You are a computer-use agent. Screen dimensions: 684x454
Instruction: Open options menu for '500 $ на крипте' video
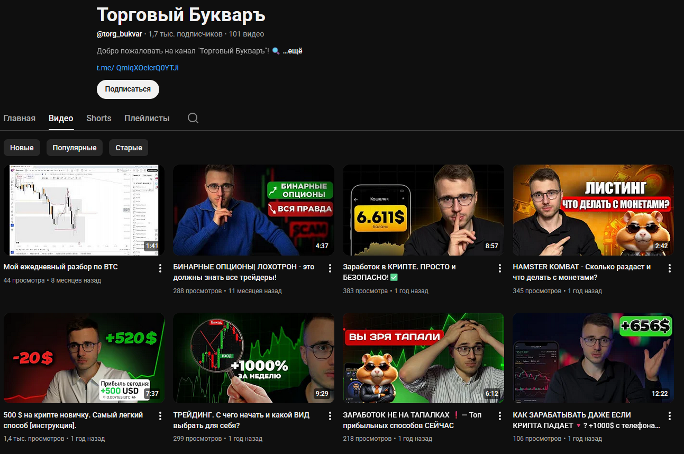160,416
